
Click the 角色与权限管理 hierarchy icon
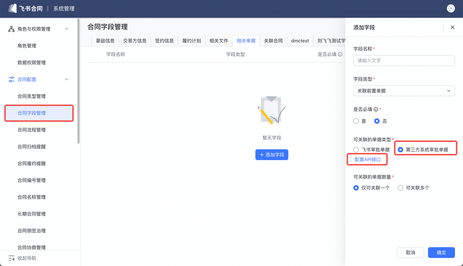click(11, 29)
